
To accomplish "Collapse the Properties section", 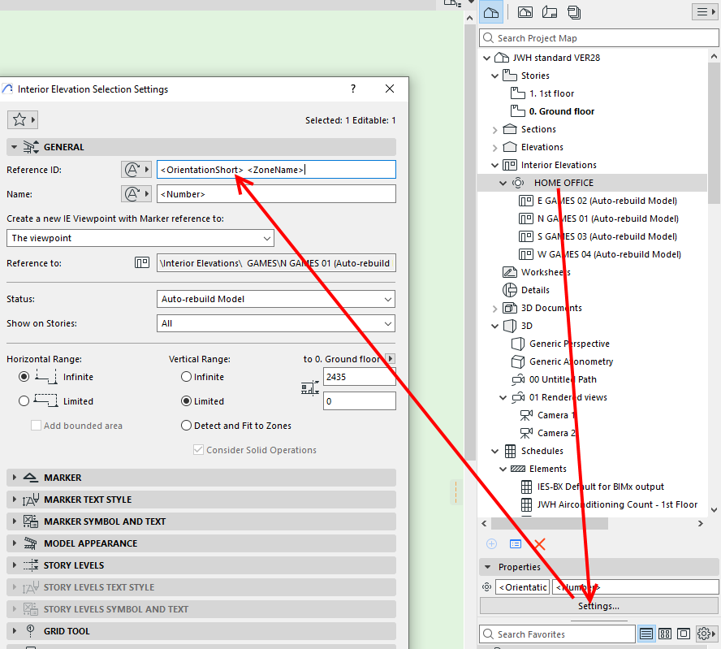I will coord(488,567).
